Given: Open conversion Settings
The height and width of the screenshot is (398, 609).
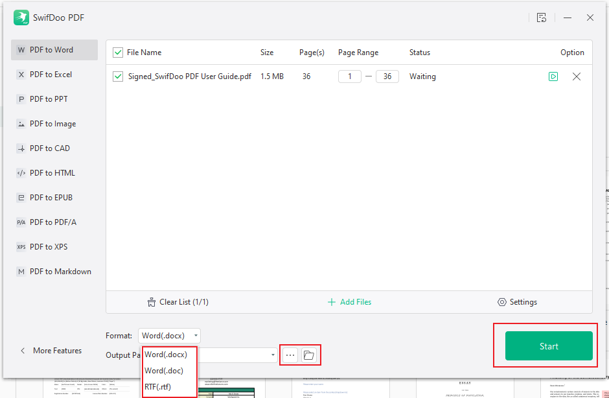Looking at the screenshot, I should pyautogui.click(x=518, y=302).
